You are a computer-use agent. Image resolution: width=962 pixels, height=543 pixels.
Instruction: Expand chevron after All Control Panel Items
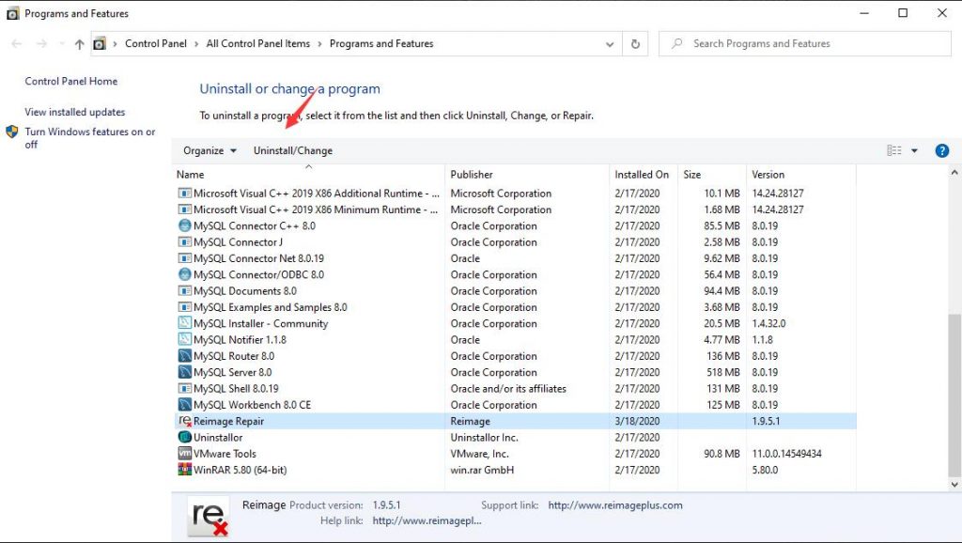click(319, 44)
